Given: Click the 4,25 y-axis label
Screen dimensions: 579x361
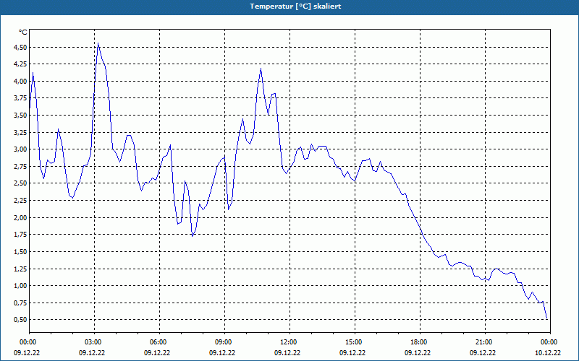Looking at the screenshot, I should (21, 64).
